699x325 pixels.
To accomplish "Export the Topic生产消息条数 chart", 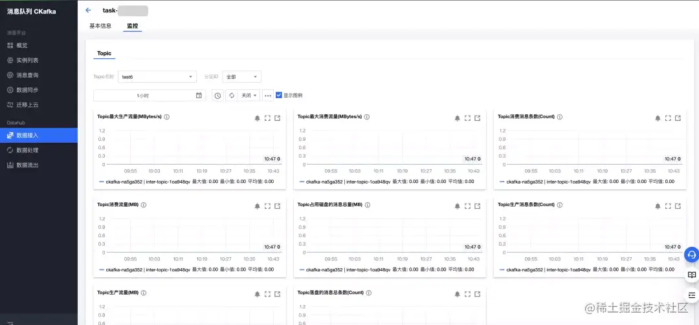I will pos(678,206).
